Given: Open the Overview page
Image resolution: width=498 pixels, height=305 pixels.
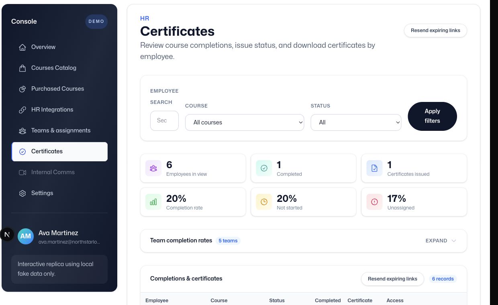Looking at the screenshot, I should pyautogui.click(x=59, y=47).
